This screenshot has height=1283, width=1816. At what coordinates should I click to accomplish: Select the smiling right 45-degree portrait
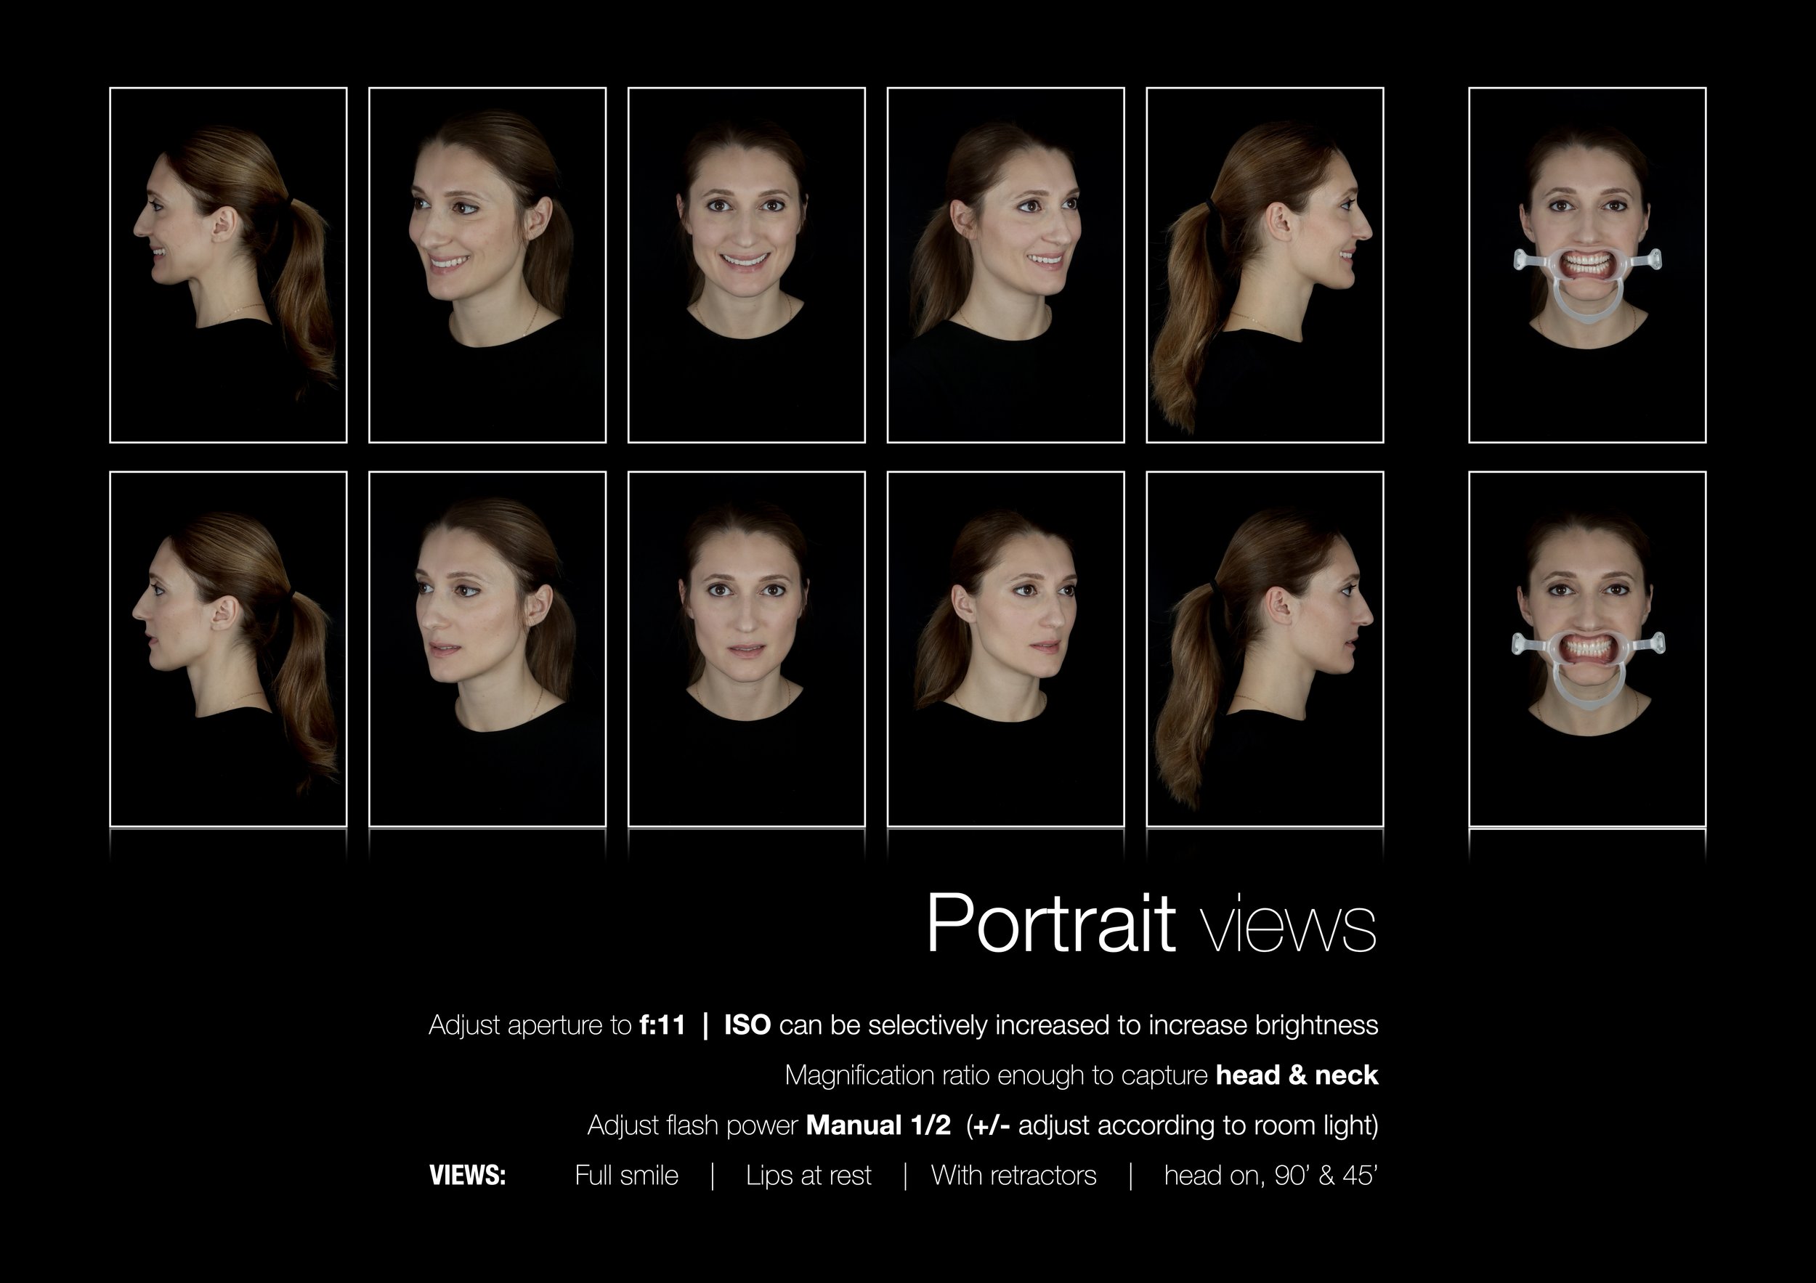(x=1005, y=265)
